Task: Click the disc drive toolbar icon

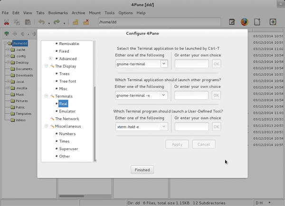Action: click(273, 22)
